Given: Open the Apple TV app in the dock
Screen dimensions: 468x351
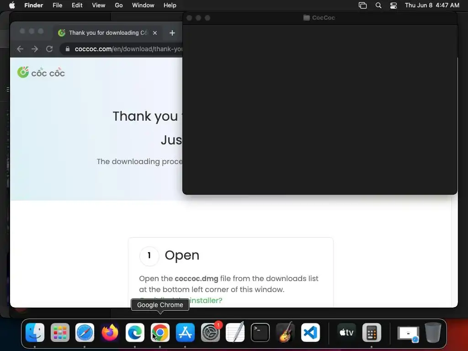Looking at the screenshot, I should tap(346, 332).
